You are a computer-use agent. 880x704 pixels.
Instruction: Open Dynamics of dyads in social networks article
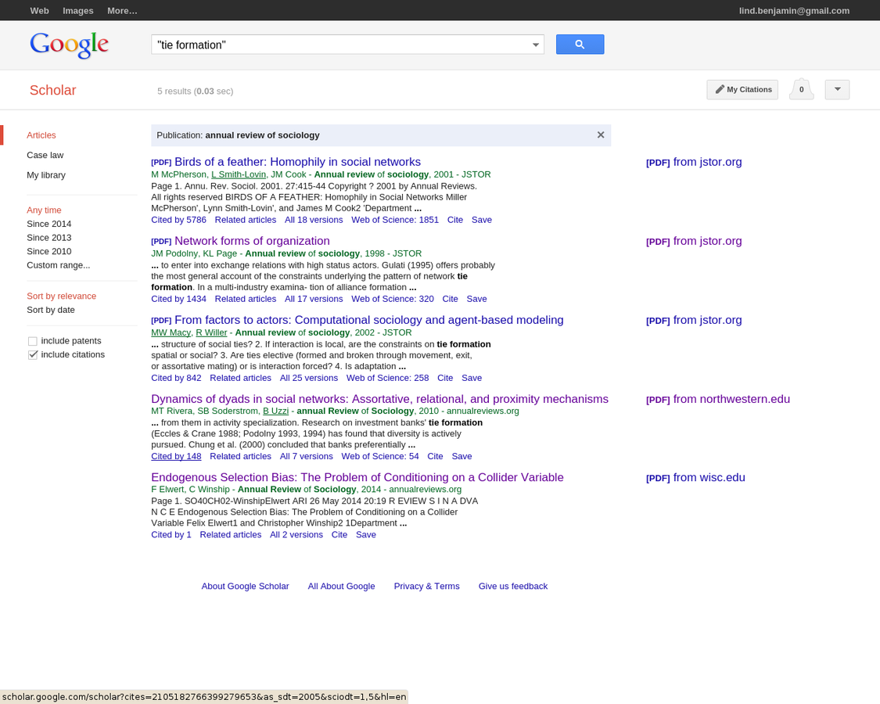click(379, 399)
